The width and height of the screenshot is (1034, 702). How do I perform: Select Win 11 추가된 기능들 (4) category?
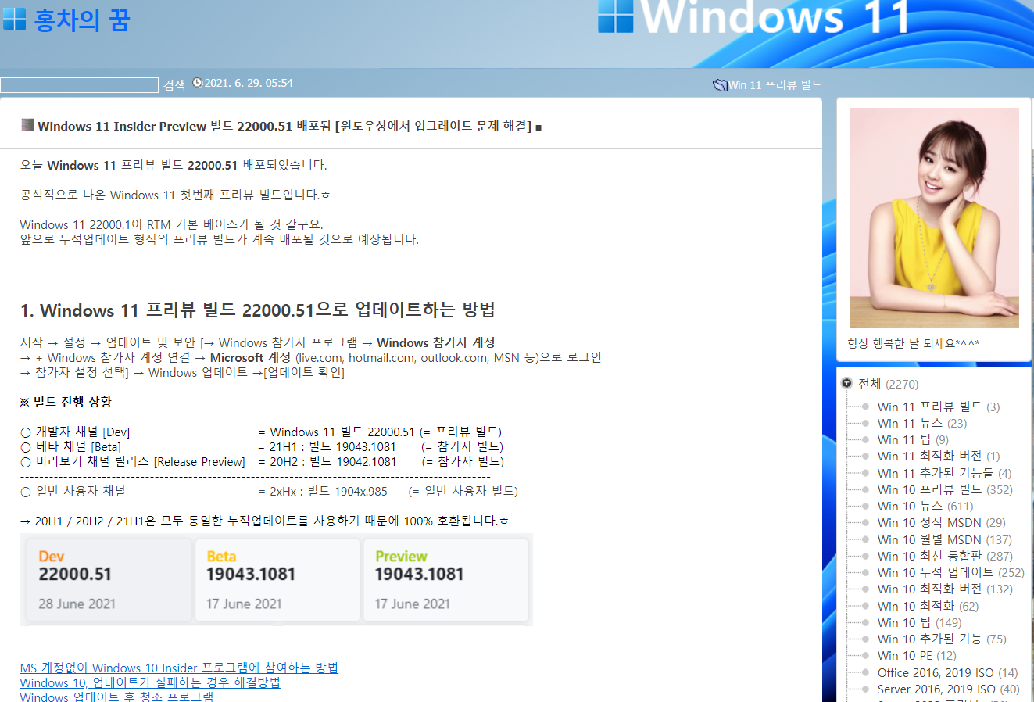coord(944,473)
